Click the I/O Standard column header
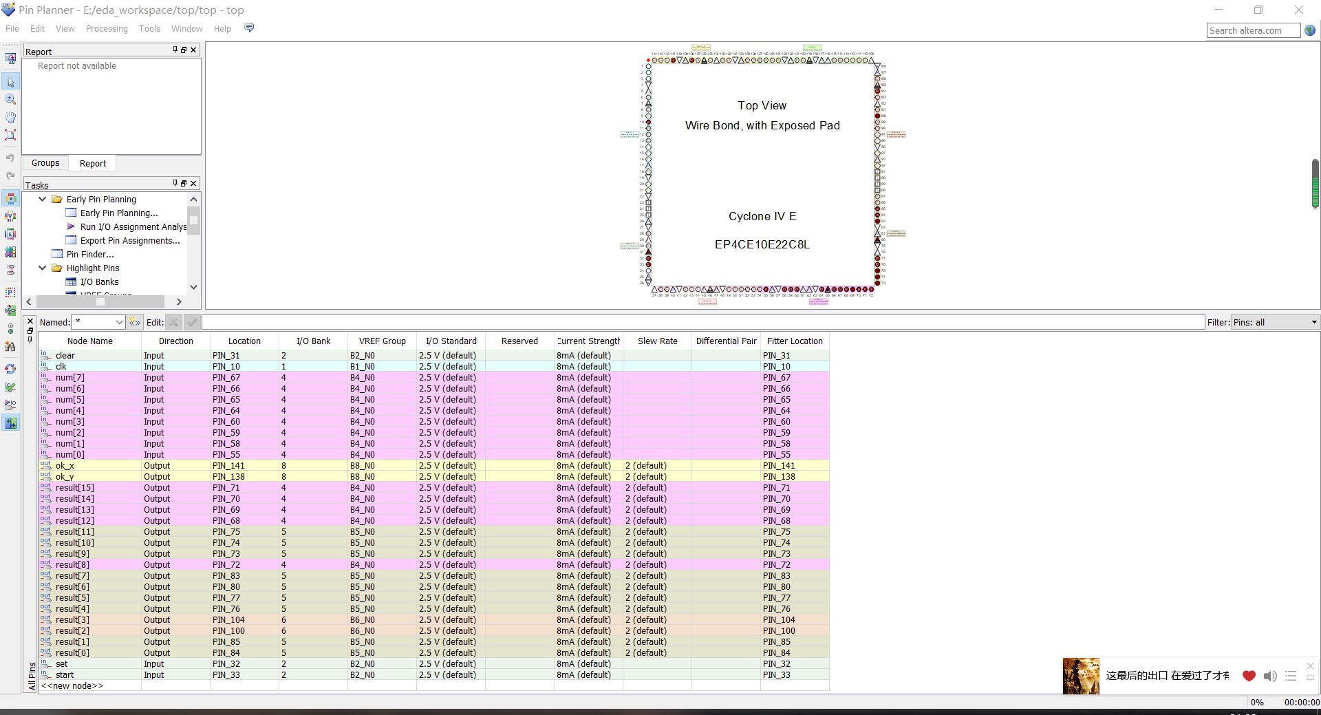 [451, 341]
